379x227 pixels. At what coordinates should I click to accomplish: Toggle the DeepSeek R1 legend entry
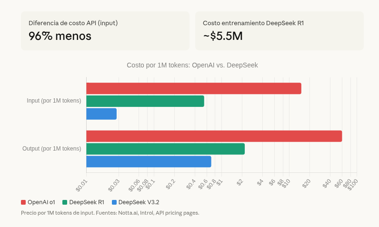point(83,202)
